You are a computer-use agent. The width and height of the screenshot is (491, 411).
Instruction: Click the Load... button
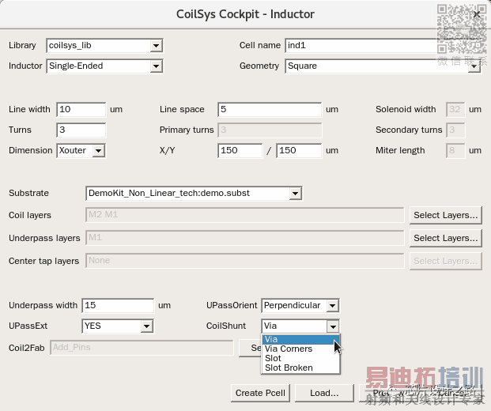tap(324, 393)
